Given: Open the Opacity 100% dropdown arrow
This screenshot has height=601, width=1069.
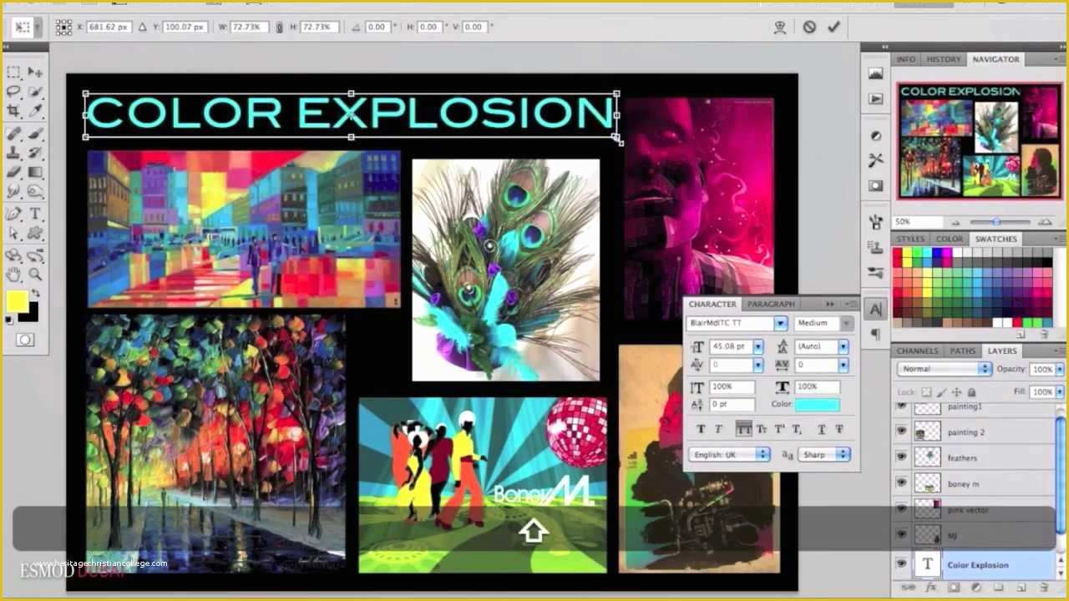Looking at the screenshot, I should [x=1060, y=369].
